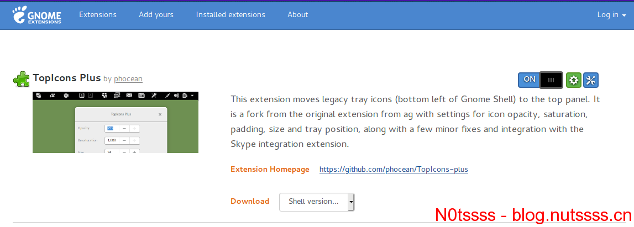Screen dimensions: 634x227
Task: Open the github.com/phocean/TopIcons-plus homepage link
Action: tap(394, 169)
